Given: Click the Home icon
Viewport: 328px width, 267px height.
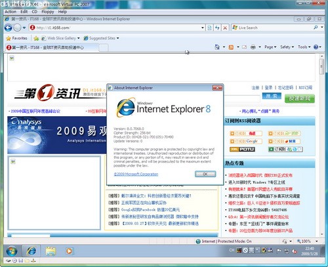Looking at the screenshot, I should click(x=217, y=47).
